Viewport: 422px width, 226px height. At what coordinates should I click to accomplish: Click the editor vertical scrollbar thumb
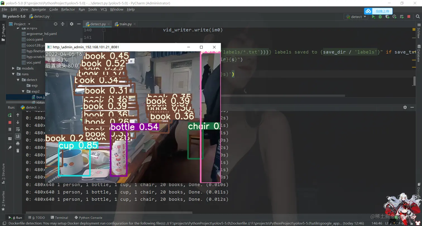click(414, 81)
